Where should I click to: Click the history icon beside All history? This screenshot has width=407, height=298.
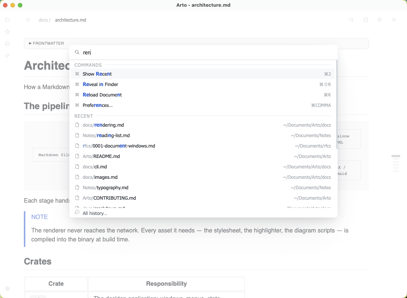point(77,212)
